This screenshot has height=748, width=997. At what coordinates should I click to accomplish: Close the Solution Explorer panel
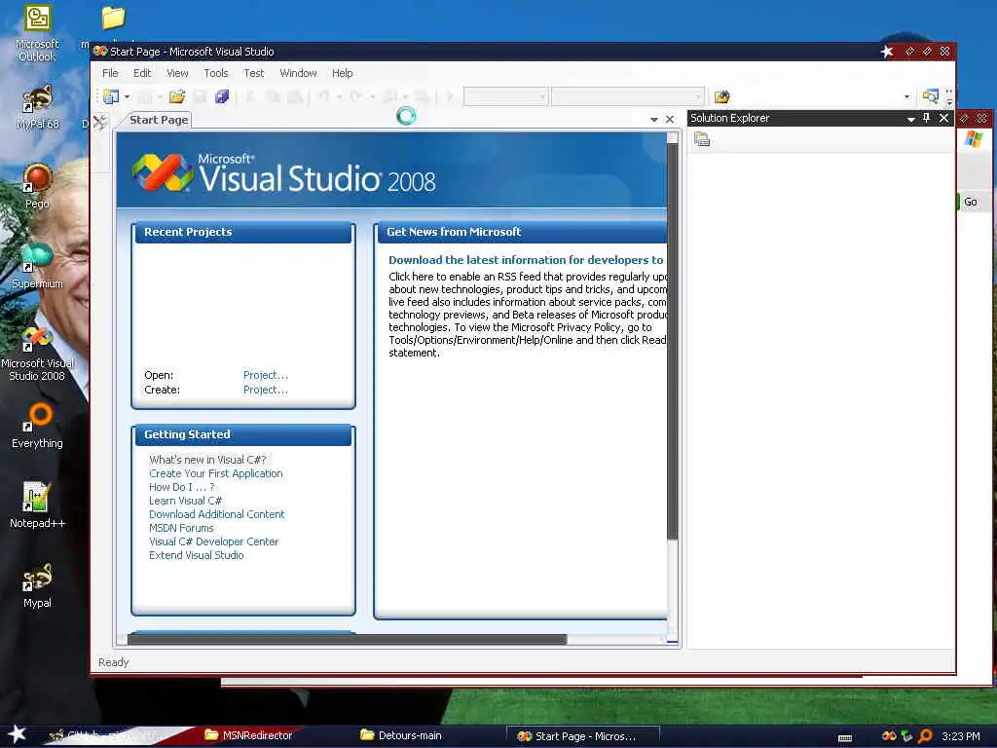pos(943,118)
